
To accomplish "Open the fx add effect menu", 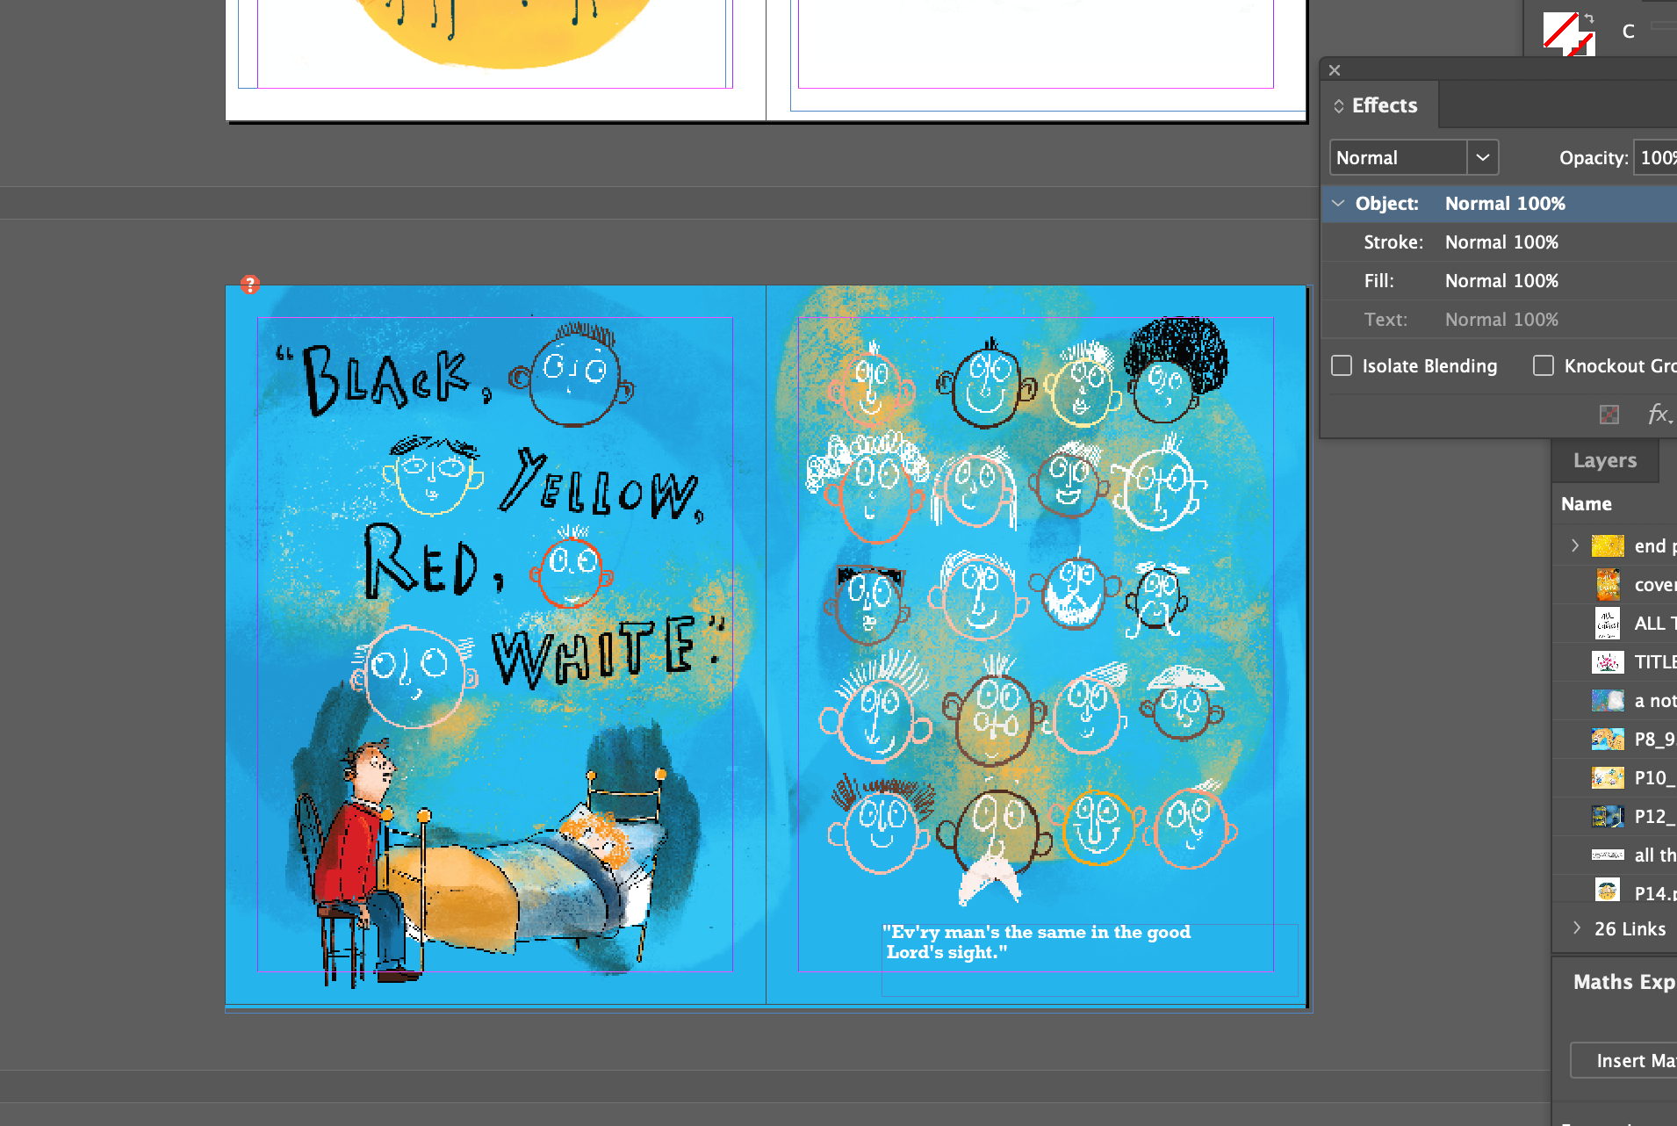I will 1659,414.
